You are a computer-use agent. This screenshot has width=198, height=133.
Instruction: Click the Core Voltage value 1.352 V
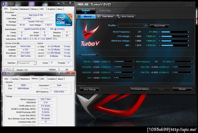(x=48, y=25)
